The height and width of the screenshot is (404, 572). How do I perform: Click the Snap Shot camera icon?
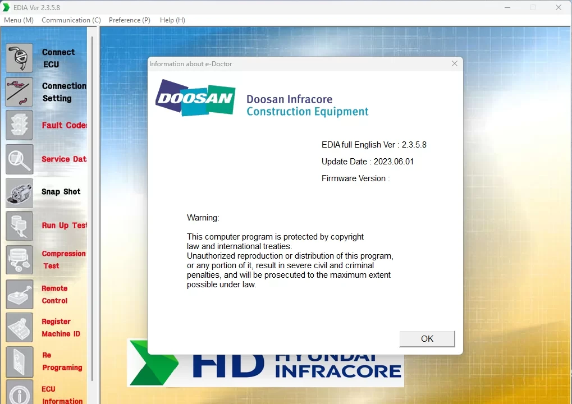(20, 192)
